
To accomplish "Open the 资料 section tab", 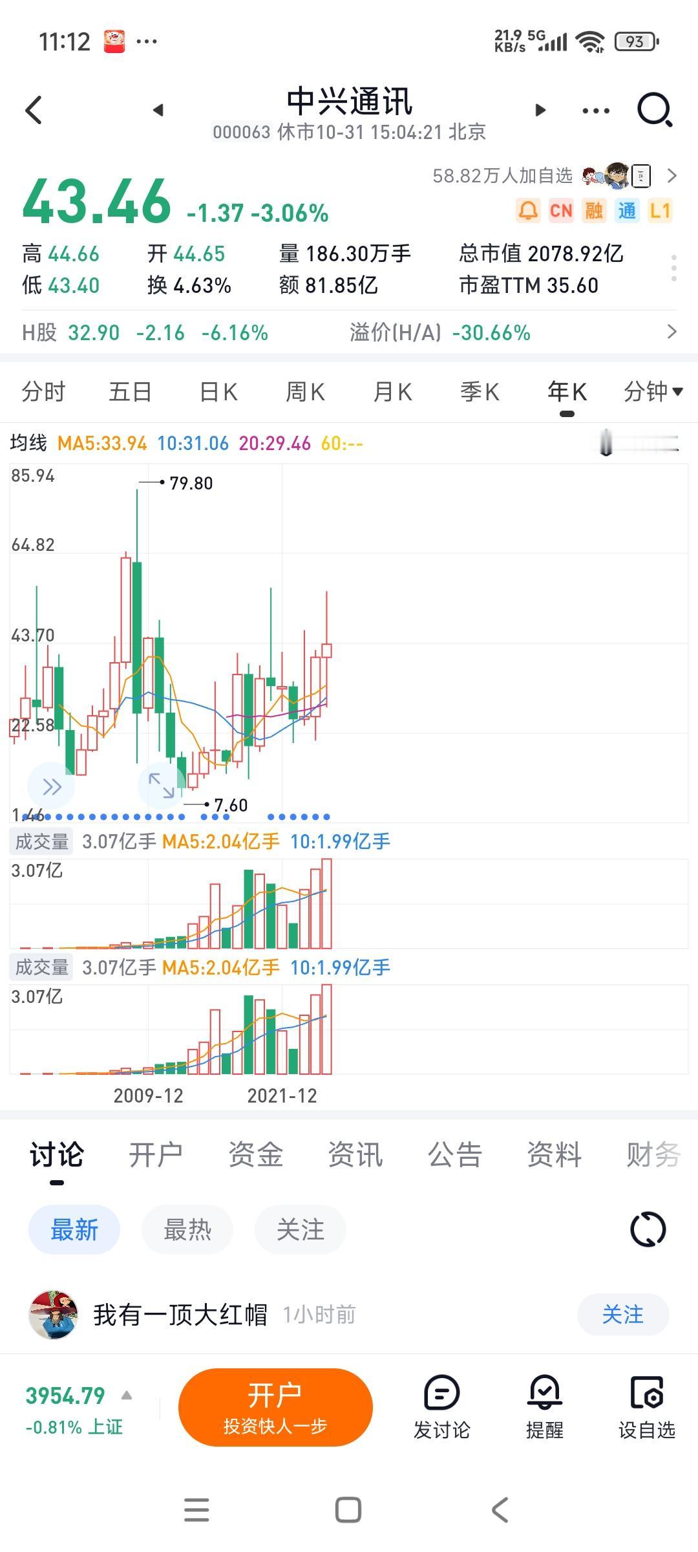I will pyautogui.click(x=554, y=1155).
